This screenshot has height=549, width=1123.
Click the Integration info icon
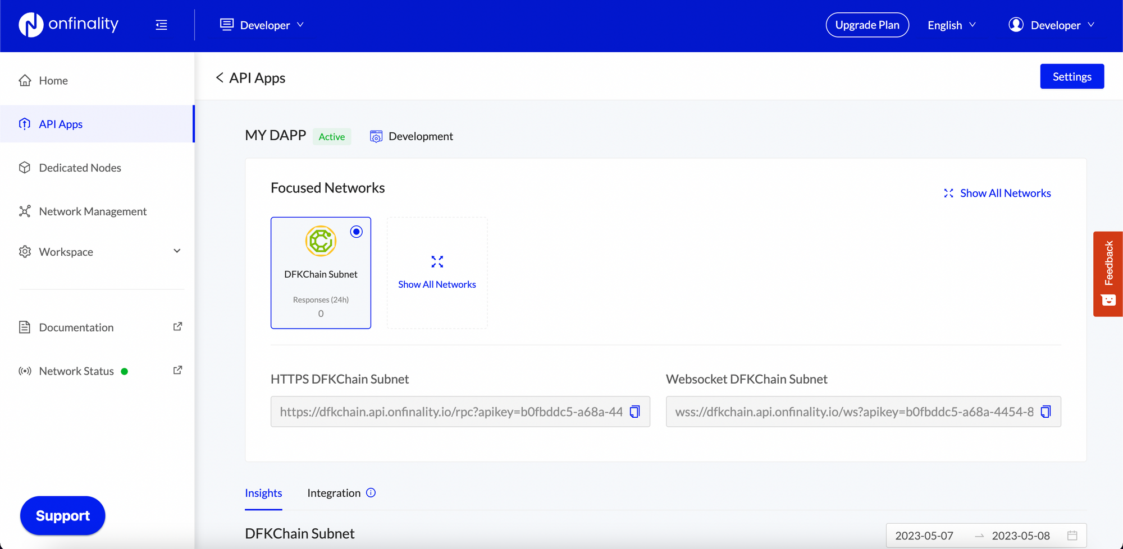[371, 492]
